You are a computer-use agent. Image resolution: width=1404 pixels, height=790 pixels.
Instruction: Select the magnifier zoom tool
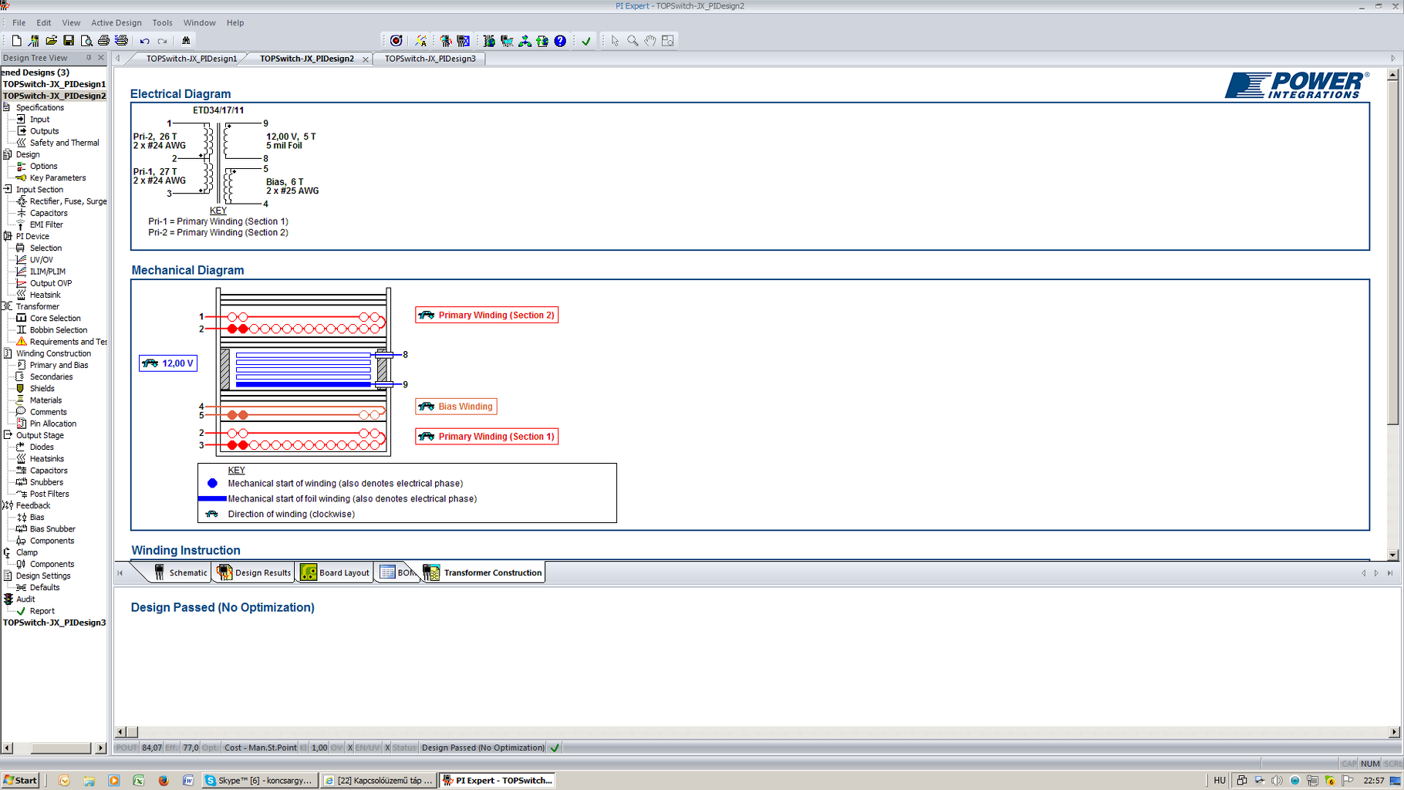point(633,41)
